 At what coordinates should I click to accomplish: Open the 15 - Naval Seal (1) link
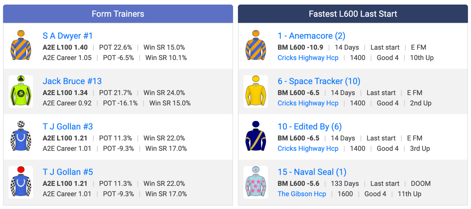coord(312,172)
